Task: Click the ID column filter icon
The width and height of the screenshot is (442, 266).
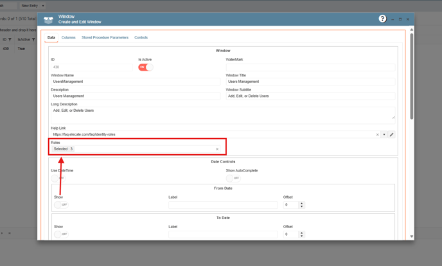Action: click(x=10, y=40)
